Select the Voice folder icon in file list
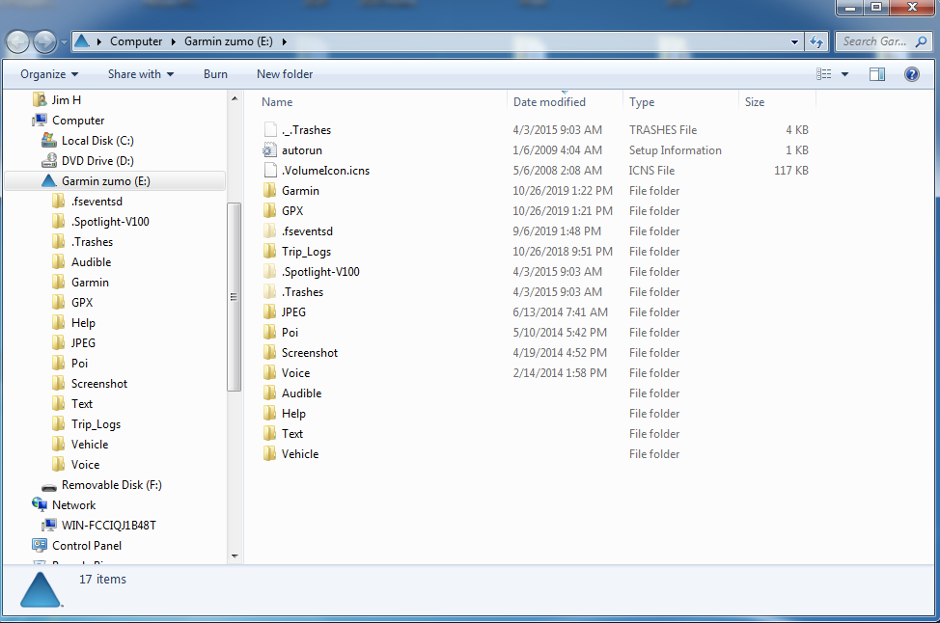940x623 pixels. coord(270,373)
